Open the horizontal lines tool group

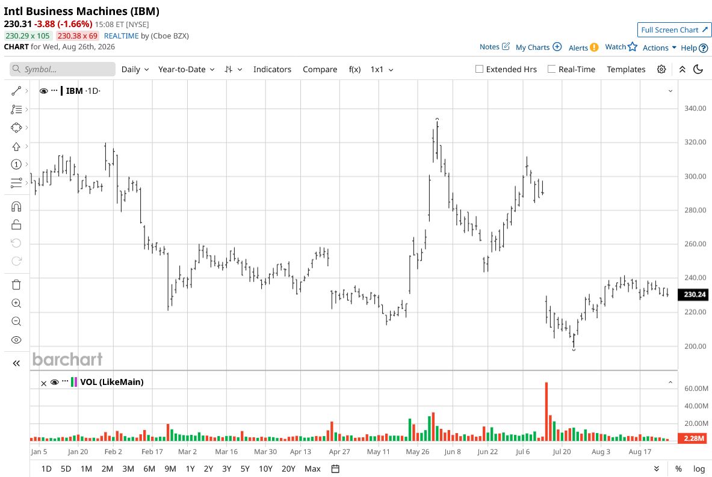point(16,183)
